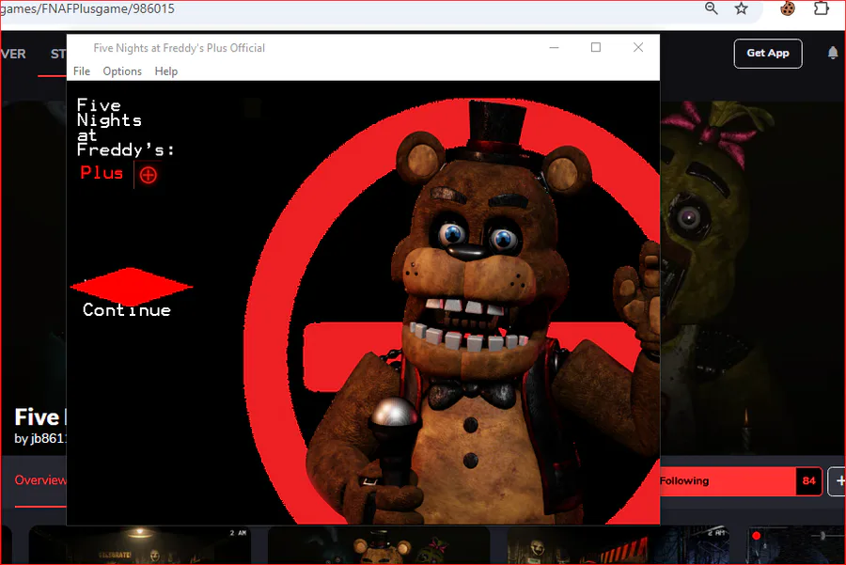Click Continue in the game menu

(x=127, y=309)
